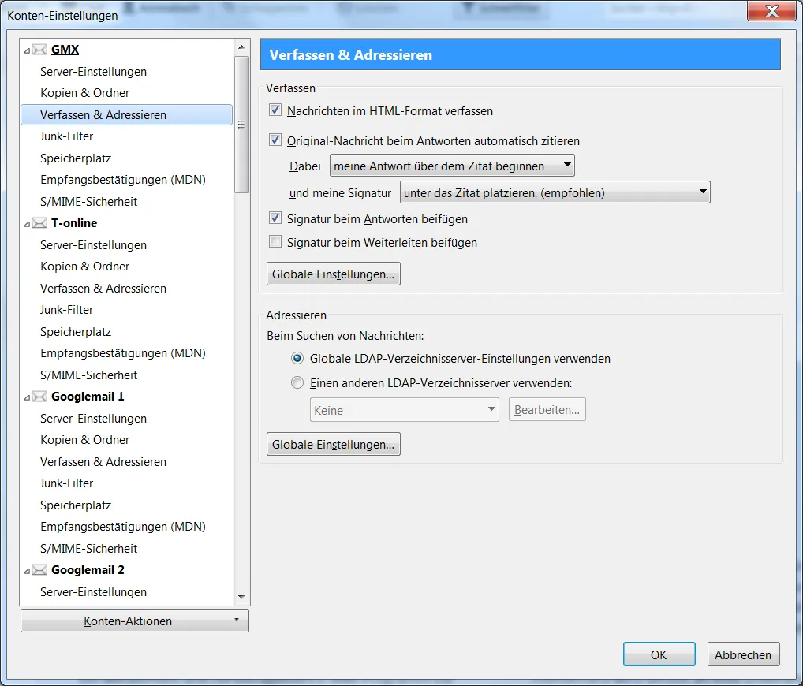Open Speicherplatz under GMX
803x686 pixels.
click(x=76, y=158)
